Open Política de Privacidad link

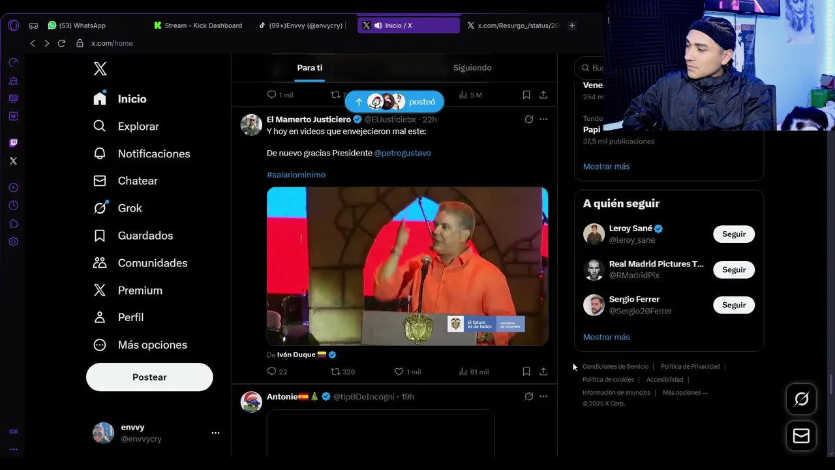pos(690,367)
